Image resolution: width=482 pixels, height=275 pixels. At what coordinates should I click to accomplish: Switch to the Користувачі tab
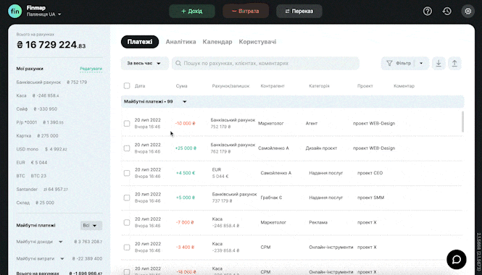click(257, 42)
